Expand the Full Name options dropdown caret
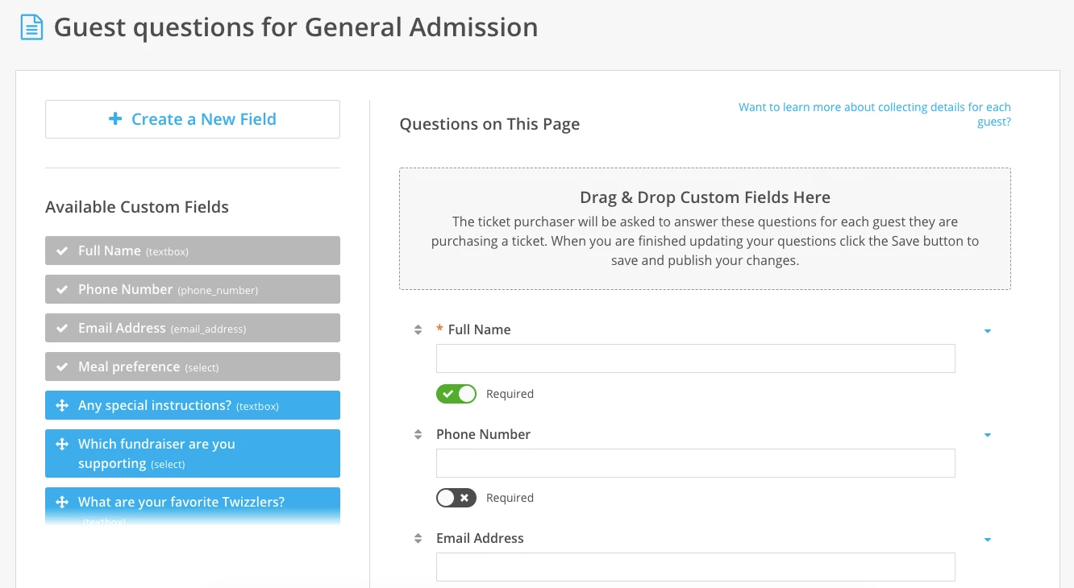This screenshot has height=588, width=1074. (x=987, y=330)
